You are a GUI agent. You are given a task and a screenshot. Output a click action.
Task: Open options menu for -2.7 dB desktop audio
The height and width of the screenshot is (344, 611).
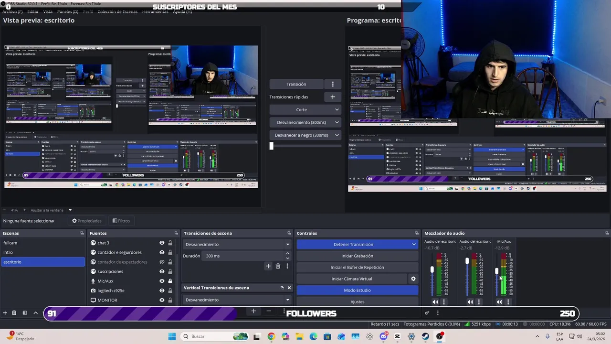(x=479, y=302)
